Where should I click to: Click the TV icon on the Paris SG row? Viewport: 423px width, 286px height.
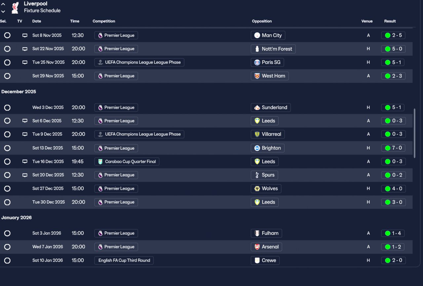coord(25,62)
